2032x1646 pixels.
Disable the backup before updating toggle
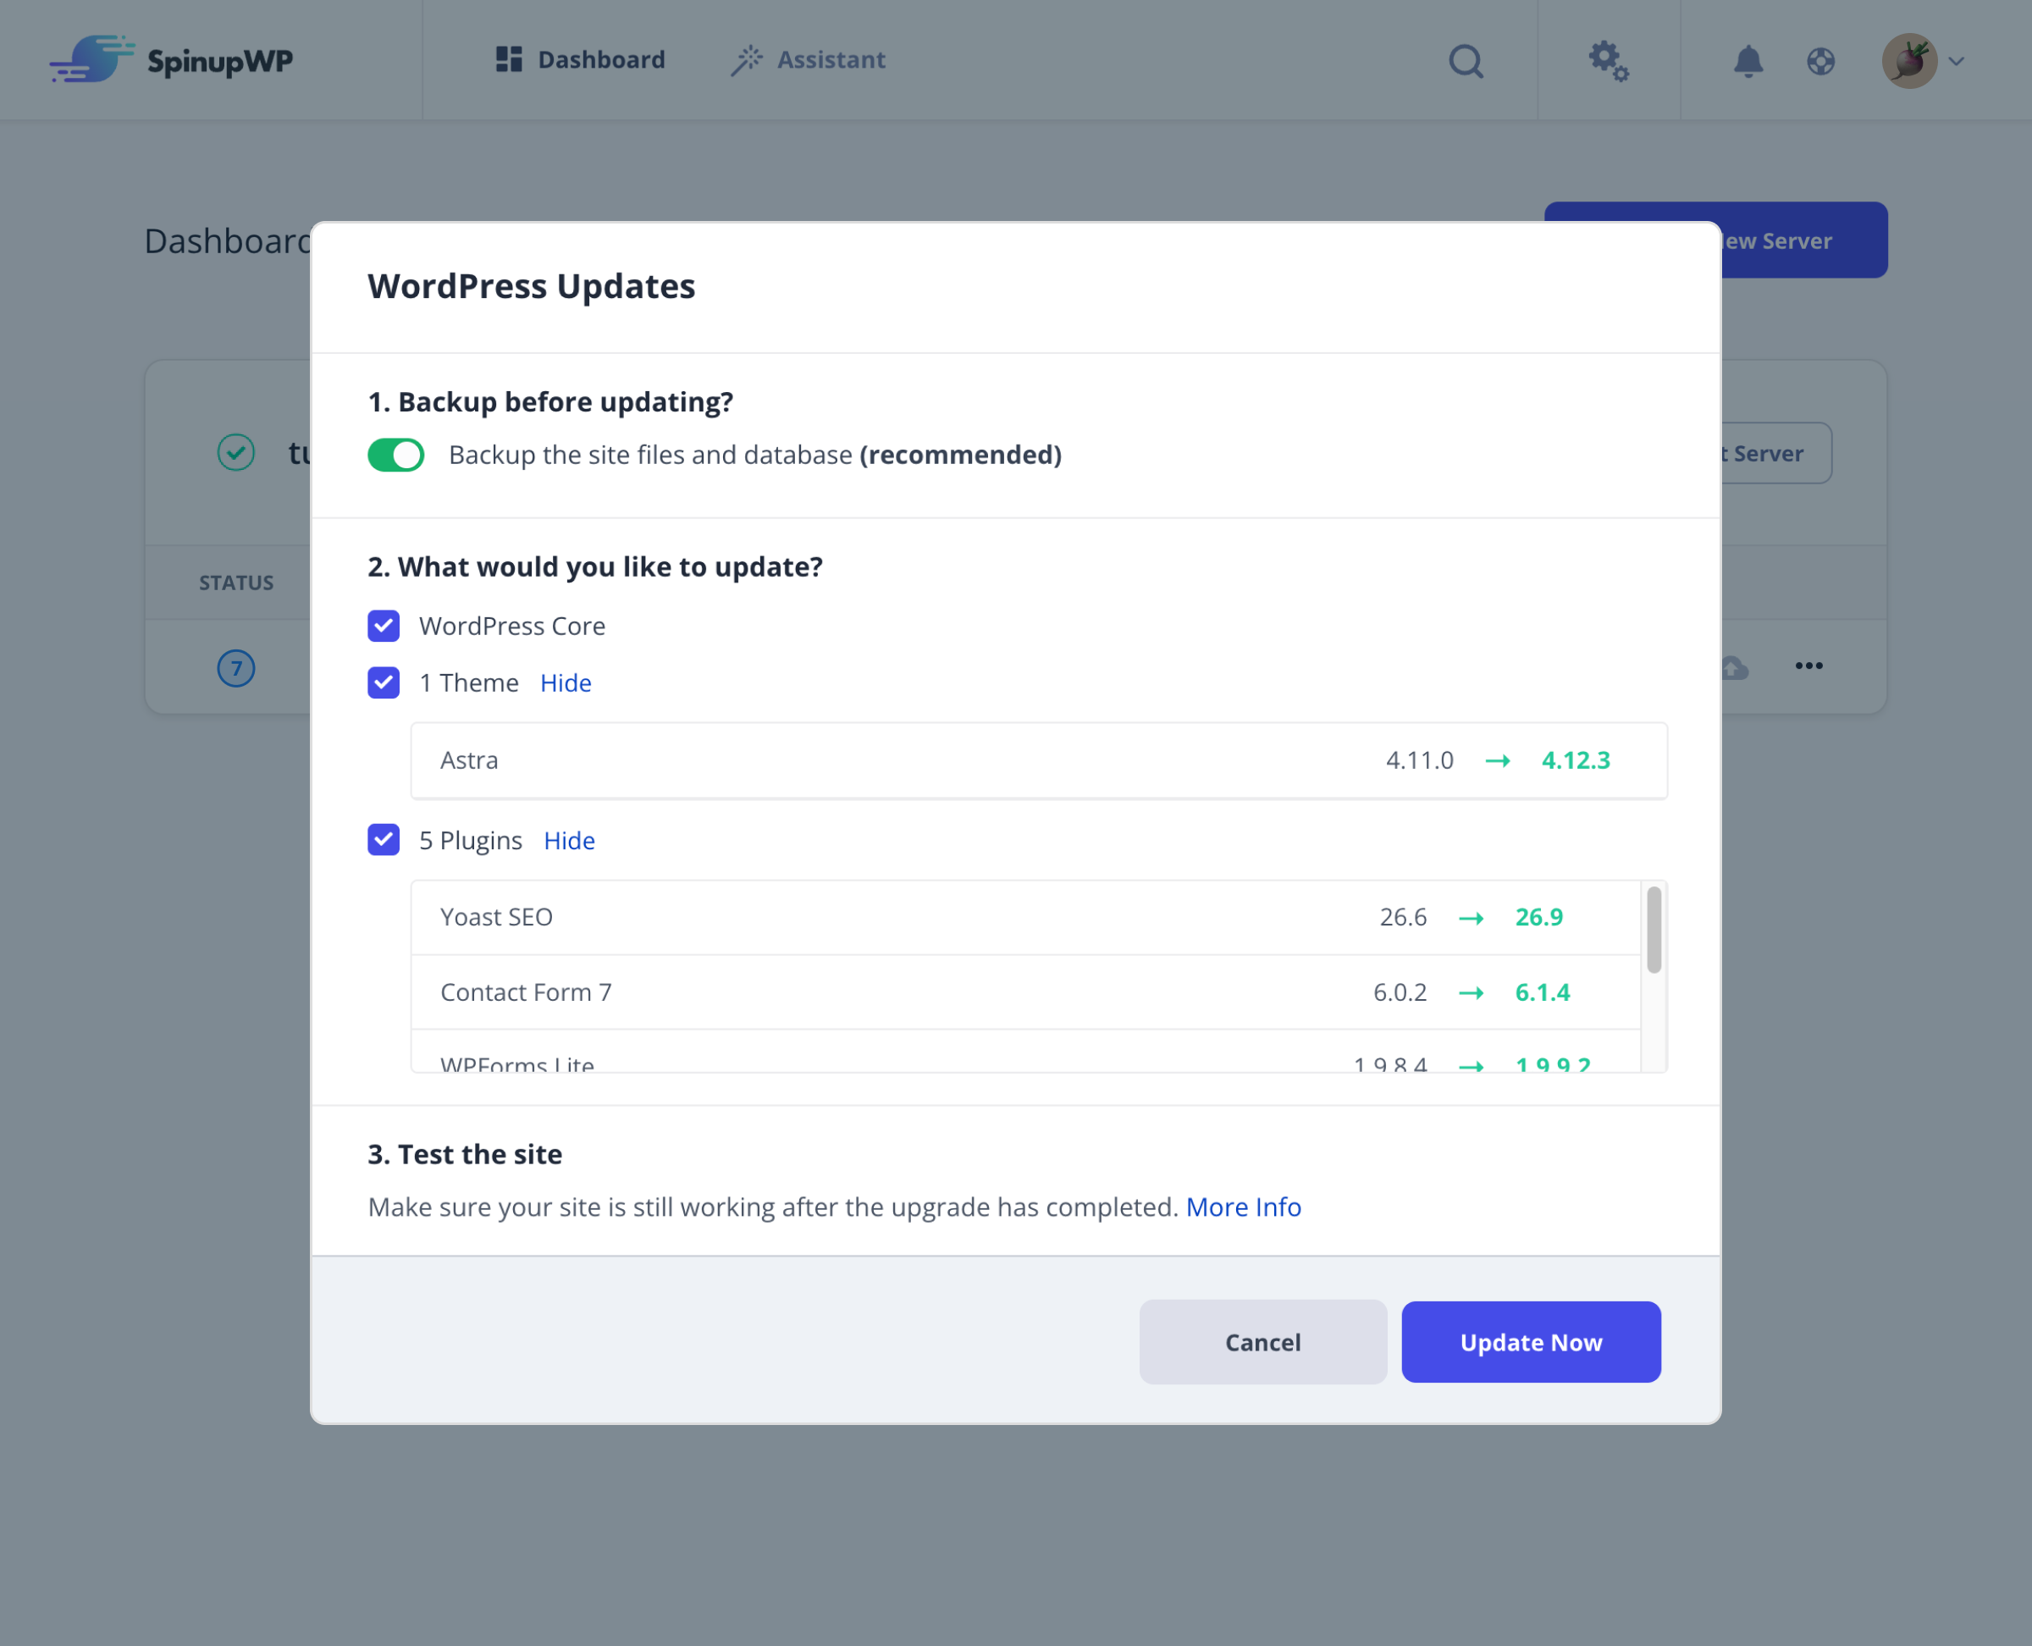tap(395, 454)
